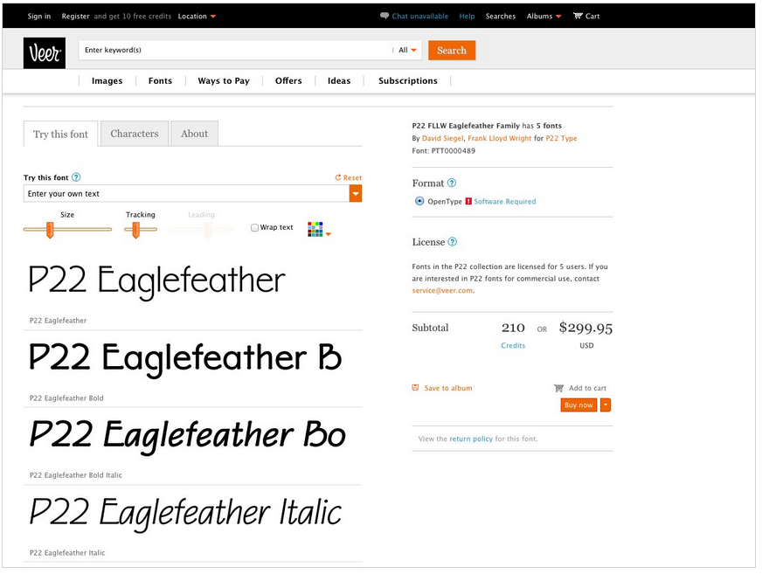Open the All search category dropdown

tap(408, 51)
